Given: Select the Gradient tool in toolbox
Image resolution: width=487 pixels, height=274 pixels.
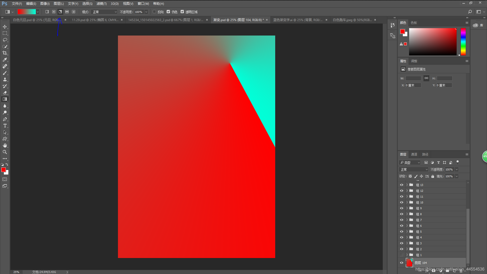Looking at the screenshot, I should click(5, 99).
